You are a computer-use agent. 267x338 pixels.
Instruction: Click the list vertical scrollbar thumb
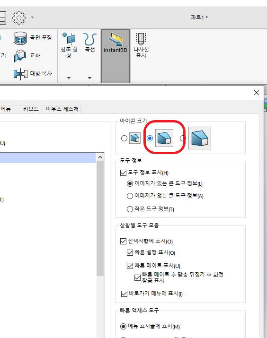coord(100,218)
